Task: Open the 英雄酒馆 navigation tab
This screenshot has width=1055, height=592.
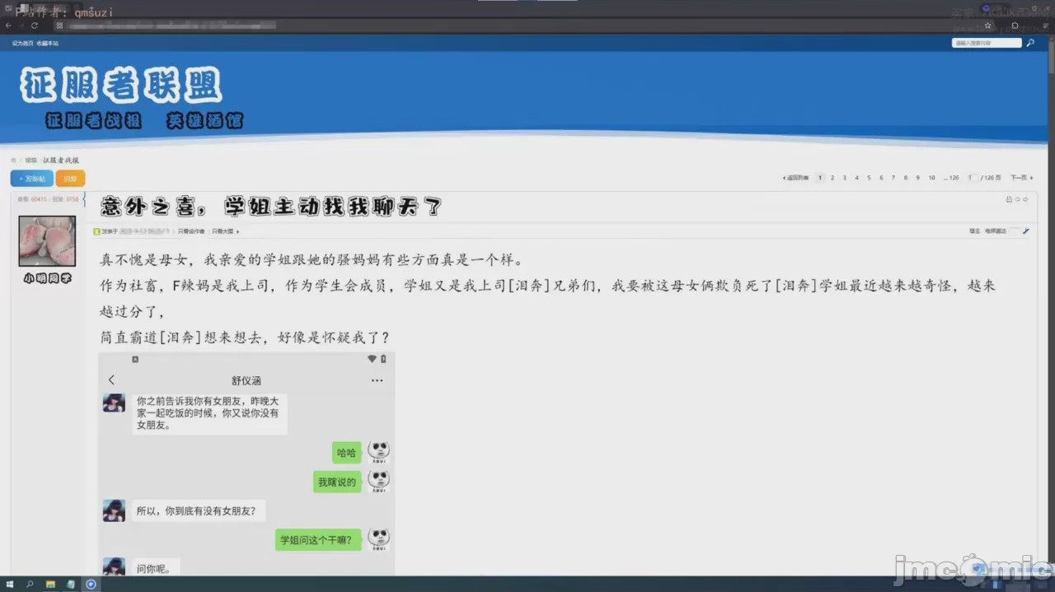Action: pos(204,121)
